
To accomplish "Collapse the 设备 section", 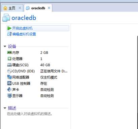I will point(5,46).
